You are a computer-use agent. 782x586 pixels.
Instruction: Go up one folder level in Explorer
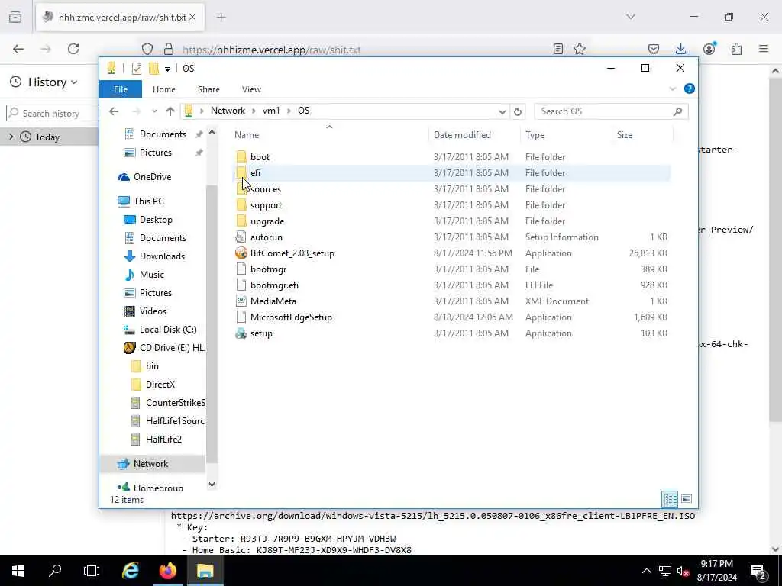[170, 111]
